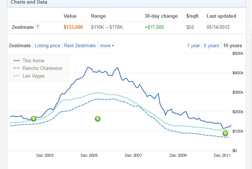This screenshot has width=252, height=169.
Task: Click the $110K – $170K range value
Action: click(108, 27)
